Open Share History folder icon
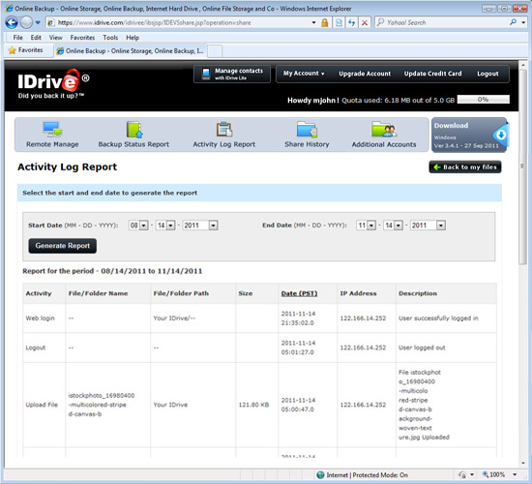 click(307, 130)
